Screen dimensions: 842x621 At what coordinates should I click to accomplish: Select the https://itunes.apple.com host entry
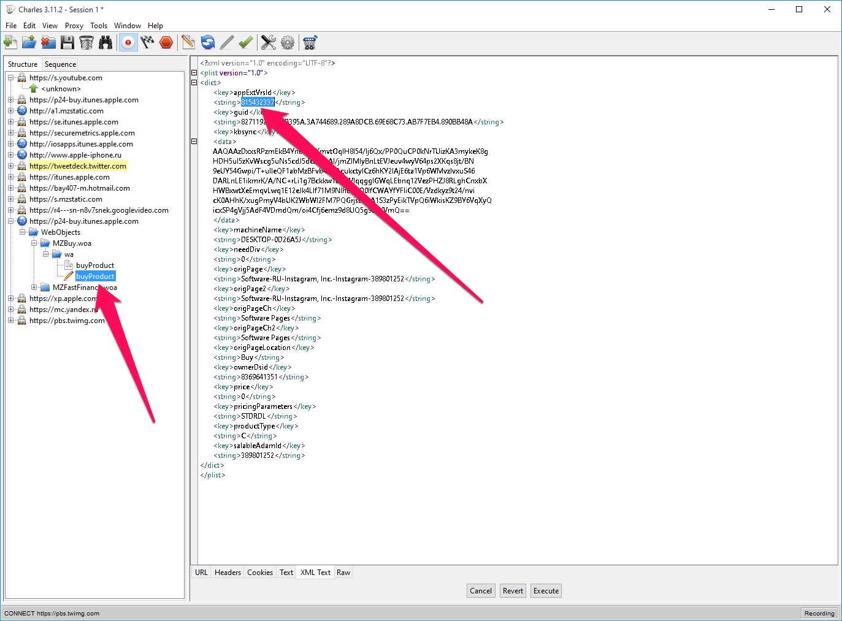pyautogui.click(x=69, y=177)
